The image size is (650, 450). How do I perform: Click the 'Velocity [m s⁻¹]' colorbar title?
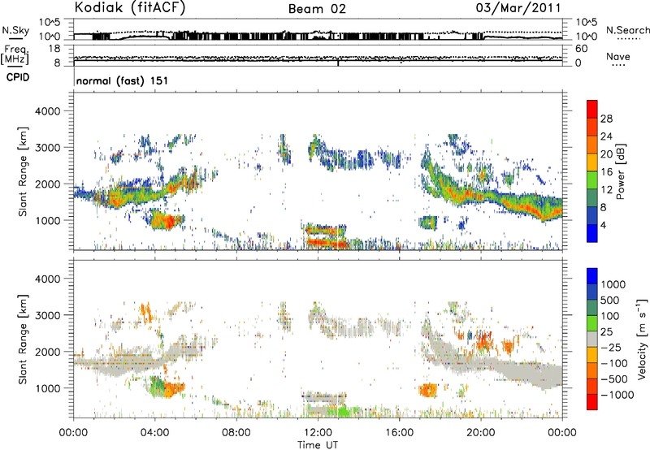click(642, 339)
